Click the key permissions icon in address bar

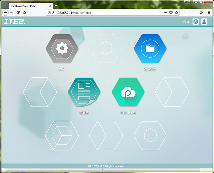[53, 13]
